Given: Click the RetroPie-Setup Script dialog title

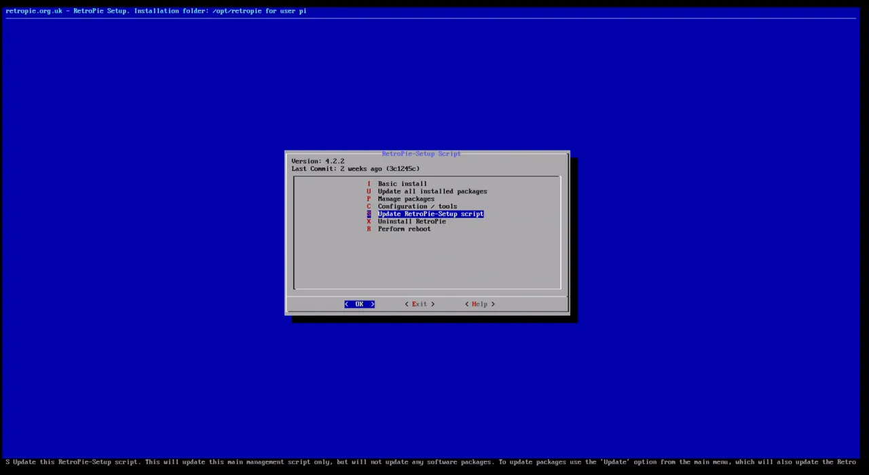Looking at the screenshot, I should (x=421, y=154).
